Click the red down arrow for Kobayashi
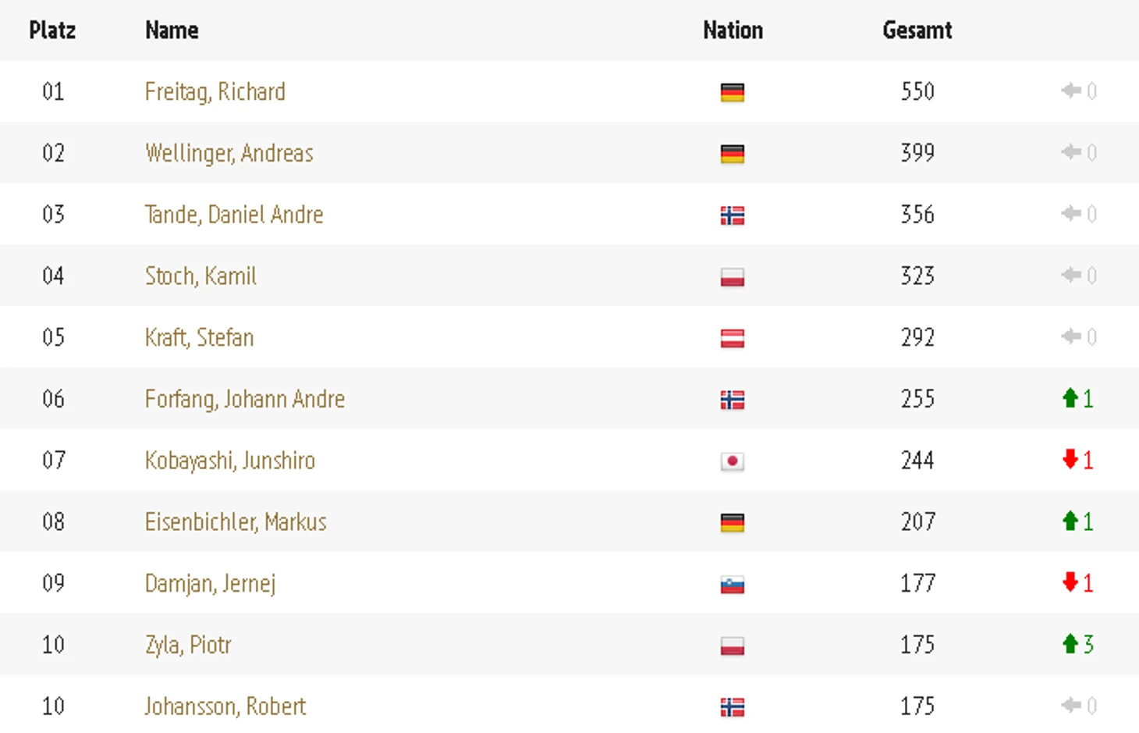Image resolution: width=1139 pixels, height=733 pixels. coord(1070,459)
